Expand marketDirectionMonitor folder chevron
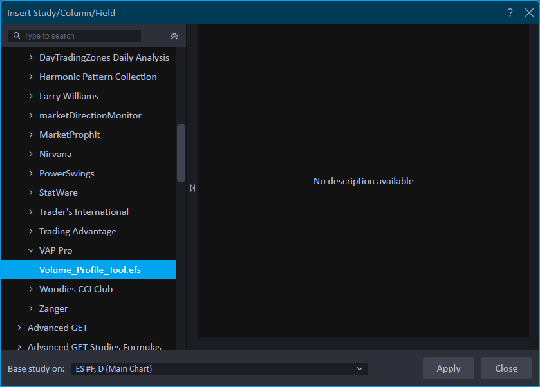540x387 pixels. coord(31,115)
